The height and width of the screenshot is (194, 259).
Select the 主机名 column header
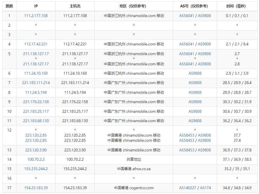(75, 6)
